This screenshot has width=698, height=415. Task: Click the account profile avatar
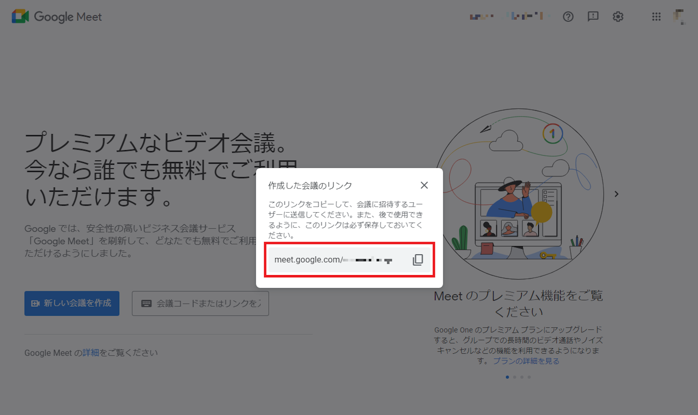(x=679, y=17)
